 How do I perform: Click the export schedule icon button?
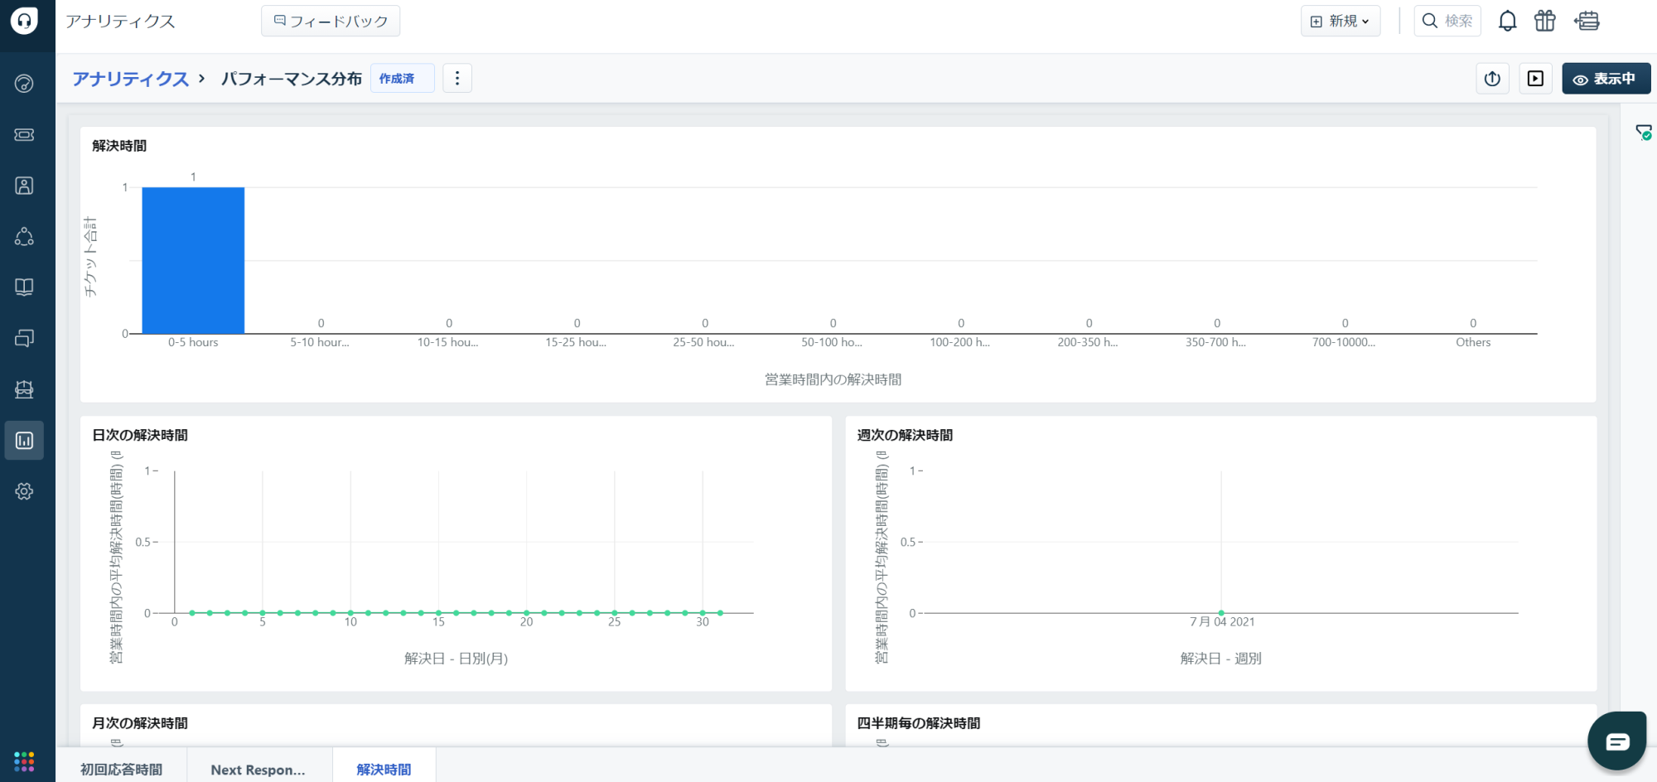tap(1492, 79)
